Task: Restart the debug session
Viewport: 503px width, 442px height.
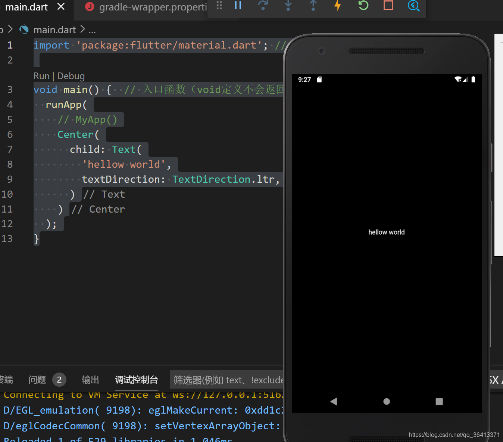Action: [x=363, y=5]
